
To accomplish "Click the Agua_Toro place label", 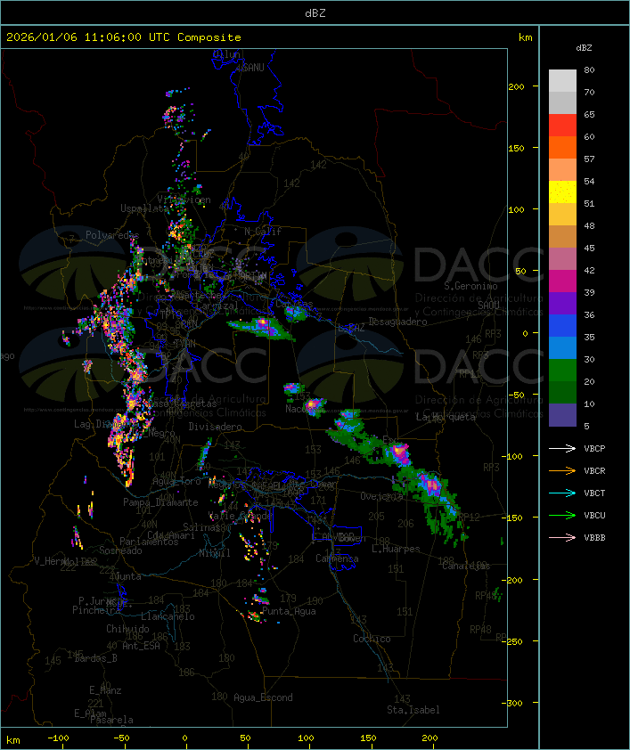I will tap(176, 481).
